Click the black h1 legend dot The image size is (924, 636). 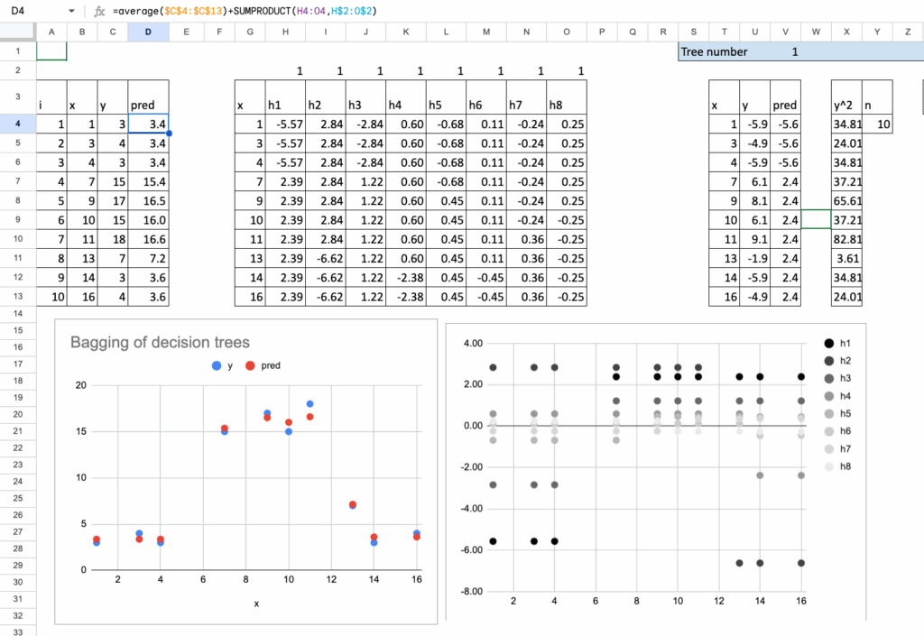pos(829,344)
